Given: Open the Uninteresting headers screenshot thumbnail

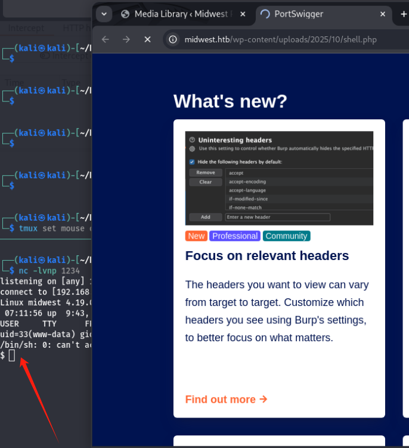Looking at the screenshot, I should pos(279,178).
